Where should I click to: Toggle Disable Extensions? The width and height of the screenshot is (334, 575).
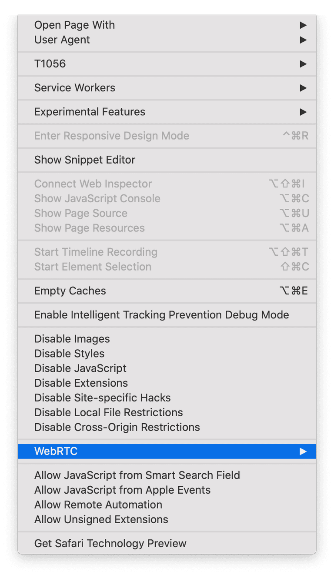tap(81, 383)
